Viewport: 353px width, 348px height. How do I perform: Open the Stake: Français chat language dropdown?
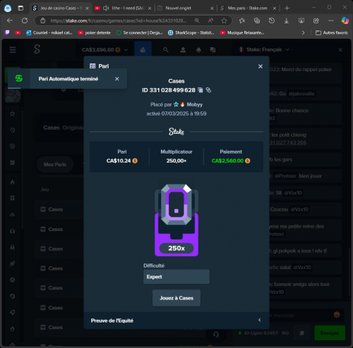coord(264,49)
